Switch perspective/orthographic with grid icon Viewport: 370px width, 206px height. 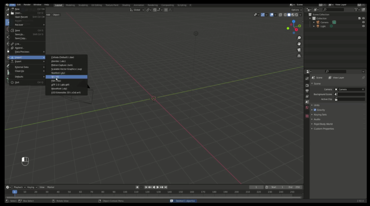tap(299, 56)
